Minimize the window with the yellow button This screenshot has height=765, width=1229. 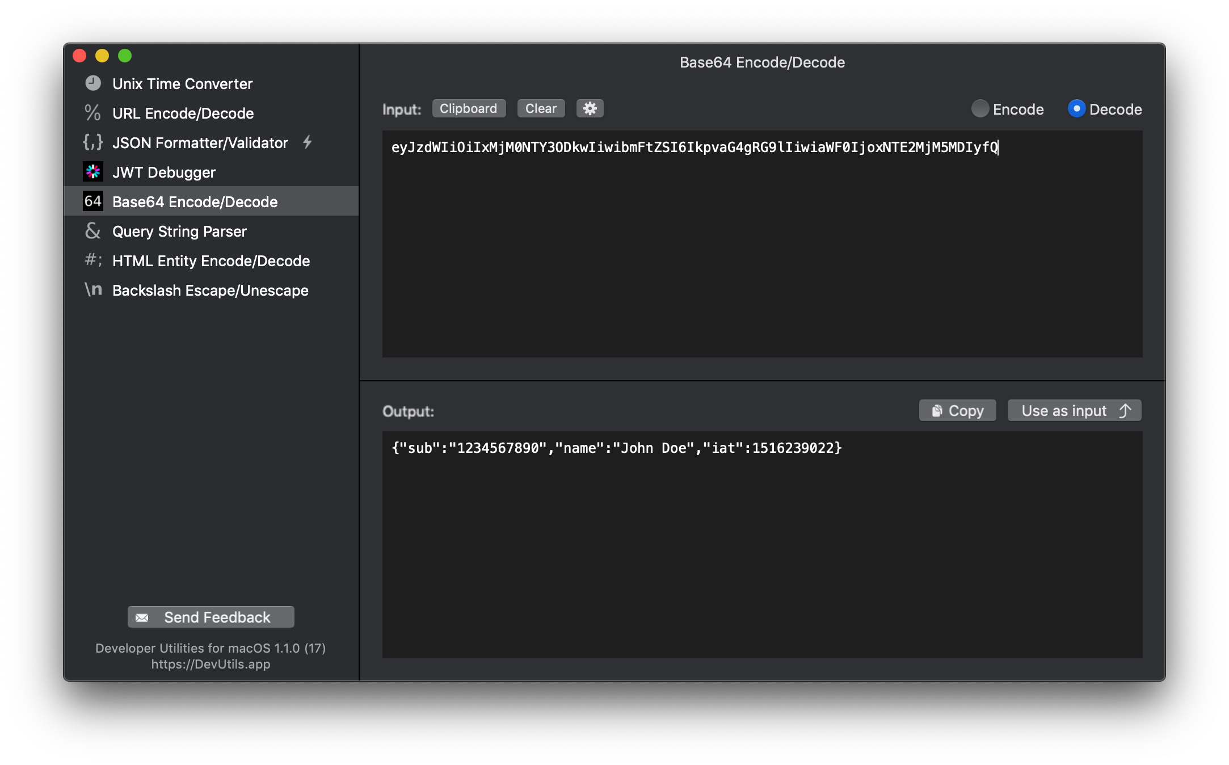click(102, 56)
